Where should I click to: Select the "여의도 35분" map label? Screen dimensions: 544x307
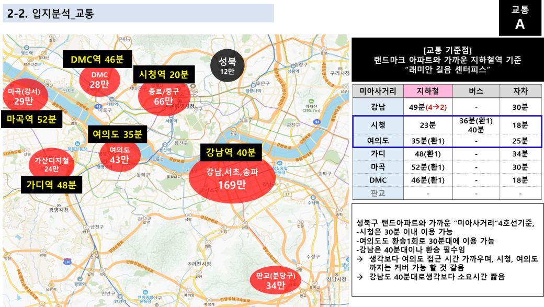pos(117,134)
